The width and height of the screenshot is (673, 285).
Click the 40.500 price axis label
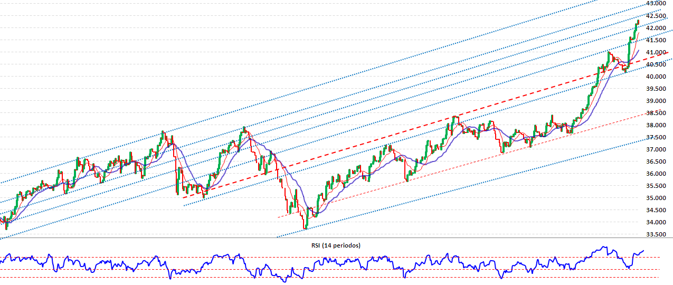click(657, 64)
